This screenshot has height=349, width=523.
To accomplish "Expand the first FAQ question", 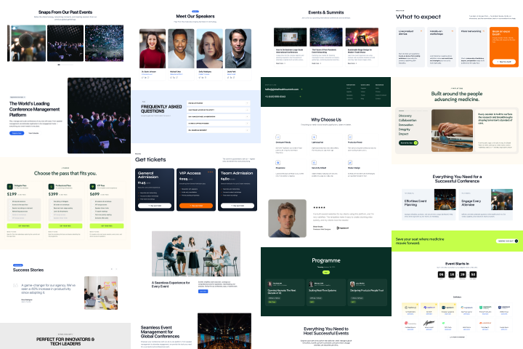I will point(218,103).
